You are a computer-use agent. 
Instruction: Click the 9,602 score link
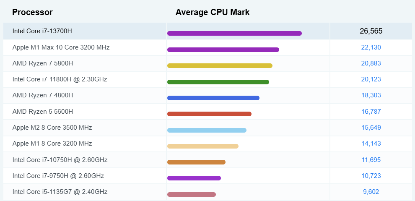tap(371, 192)
